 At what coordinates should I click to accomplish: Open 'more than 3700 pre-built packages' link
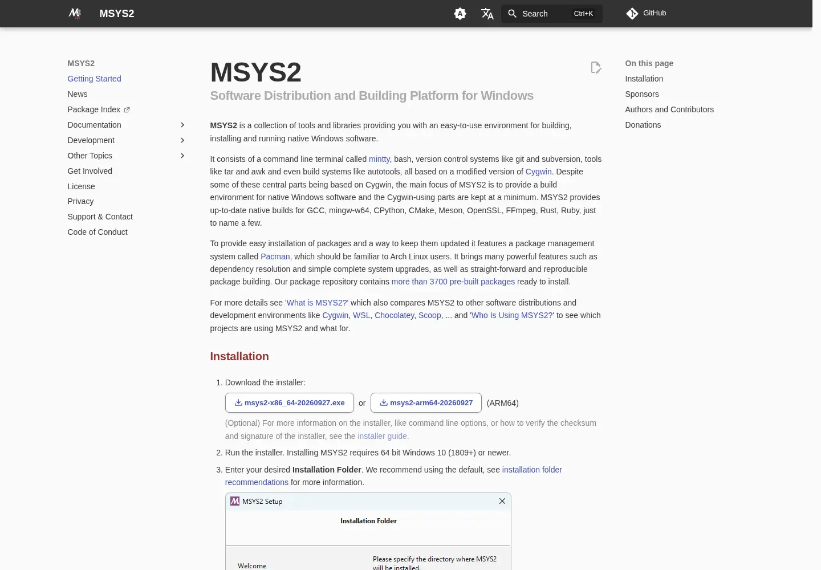[453, 282]
